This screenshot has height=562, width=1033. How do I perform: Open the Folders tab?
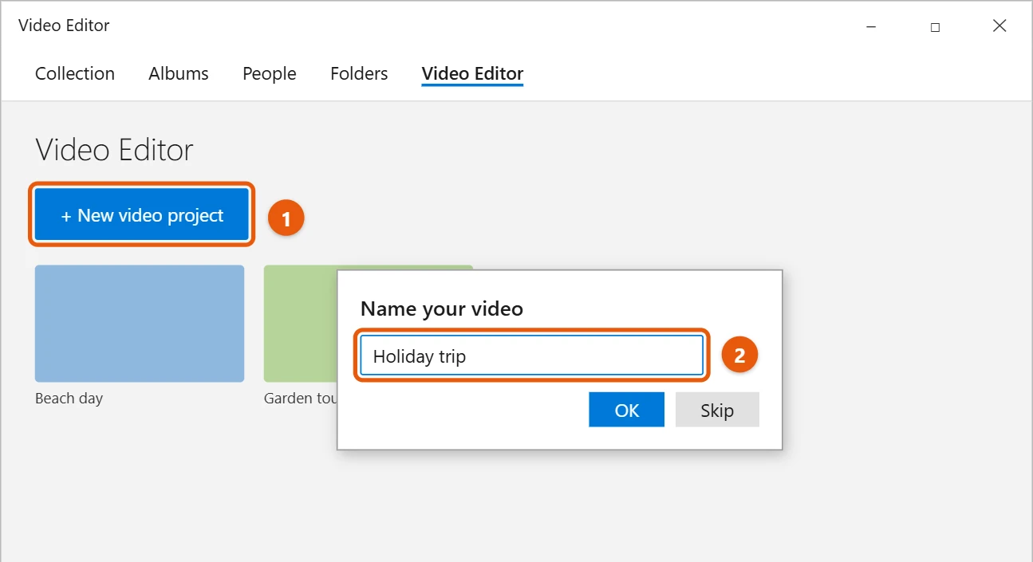click(359, 73)
